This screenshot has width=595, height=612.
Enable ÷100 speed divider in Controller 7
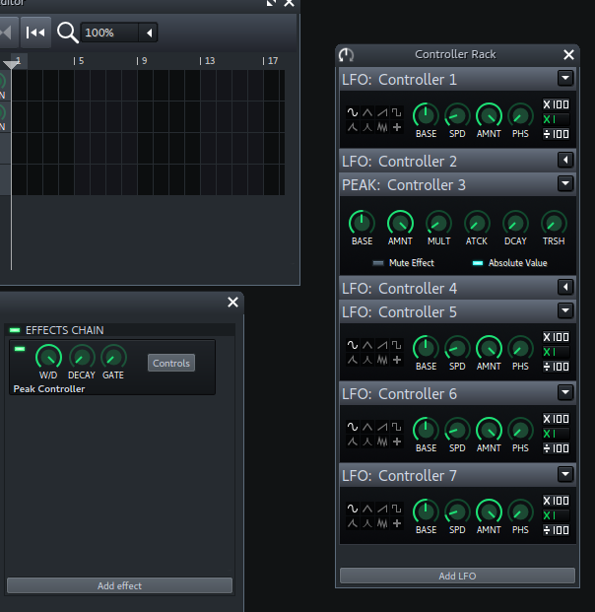tap(556, 530)
